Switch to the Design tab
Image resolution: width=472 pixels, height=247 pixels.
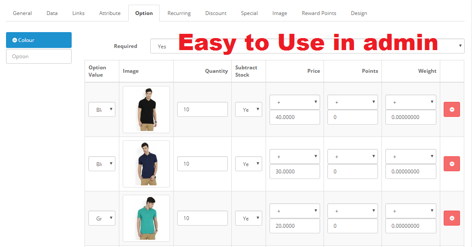pos(359,13)
